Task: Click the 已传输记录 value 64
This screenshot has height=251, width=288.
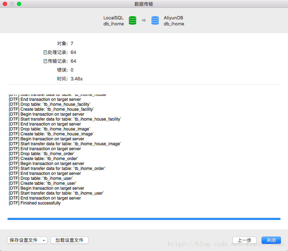Action: pos(73,61)
